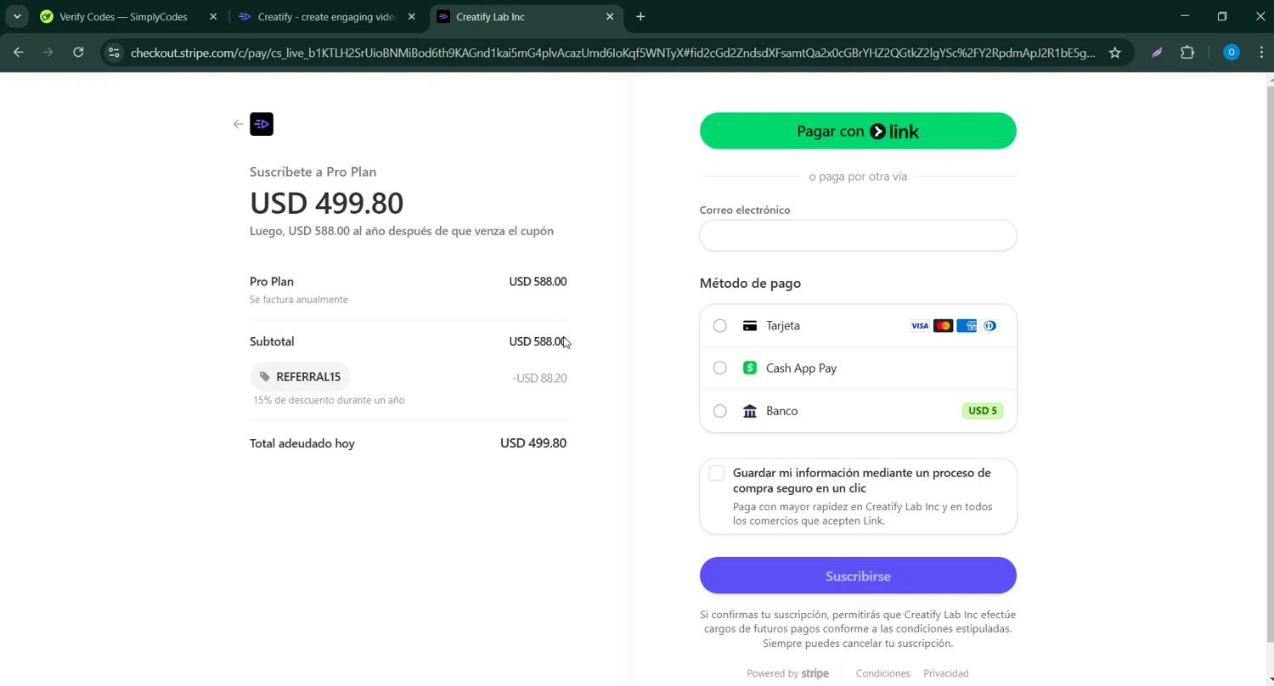
Task: Click the Powered by stripe link
Action: click(787, 673)
